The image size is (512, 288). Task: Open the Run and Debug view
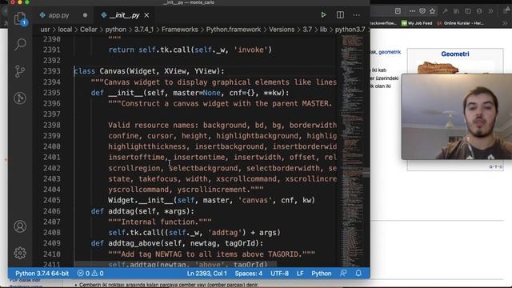20,98
